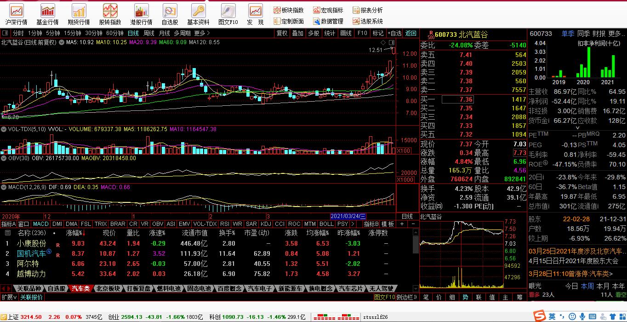
Task: Click announcement link 03月25日2021年度涉及北京汽车
Action: [577, 251]
